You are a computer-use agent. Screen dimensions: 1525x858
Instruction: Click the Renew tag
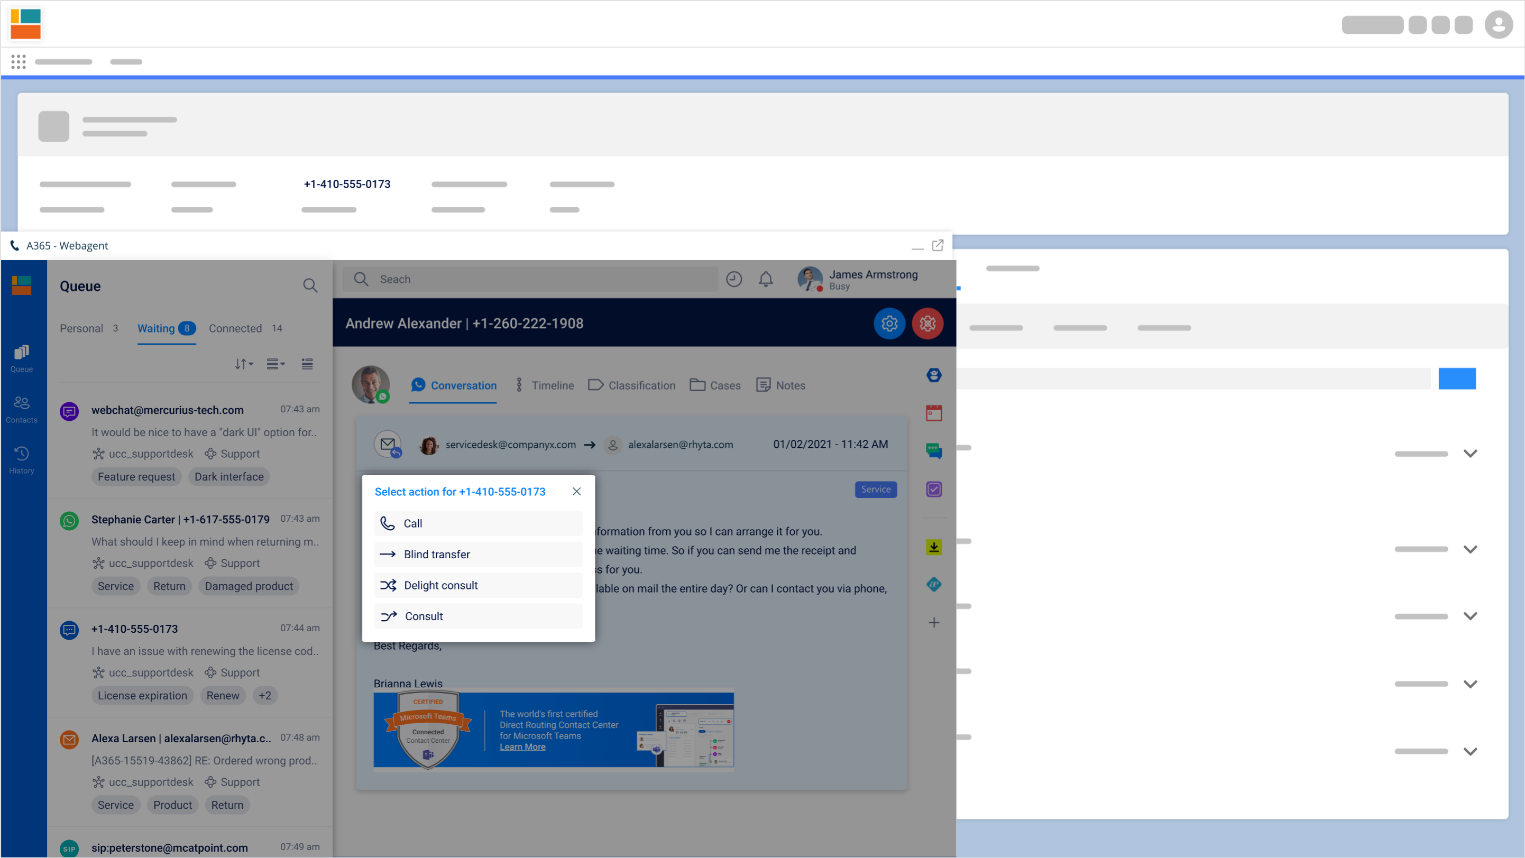(x=223, y=696)
